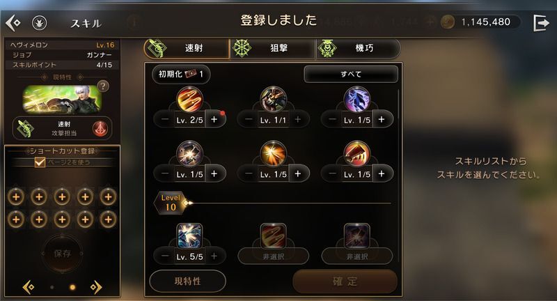
Task: Increase flaming bullet skill level with plus
Action: [214, 119]
